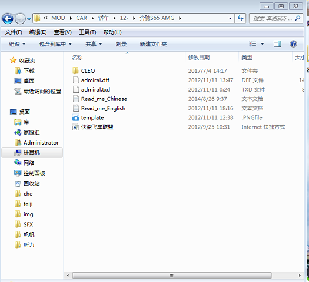The image size is (309, 282).
Task: Click the search magnifier icon
Action: coord(298,18)
